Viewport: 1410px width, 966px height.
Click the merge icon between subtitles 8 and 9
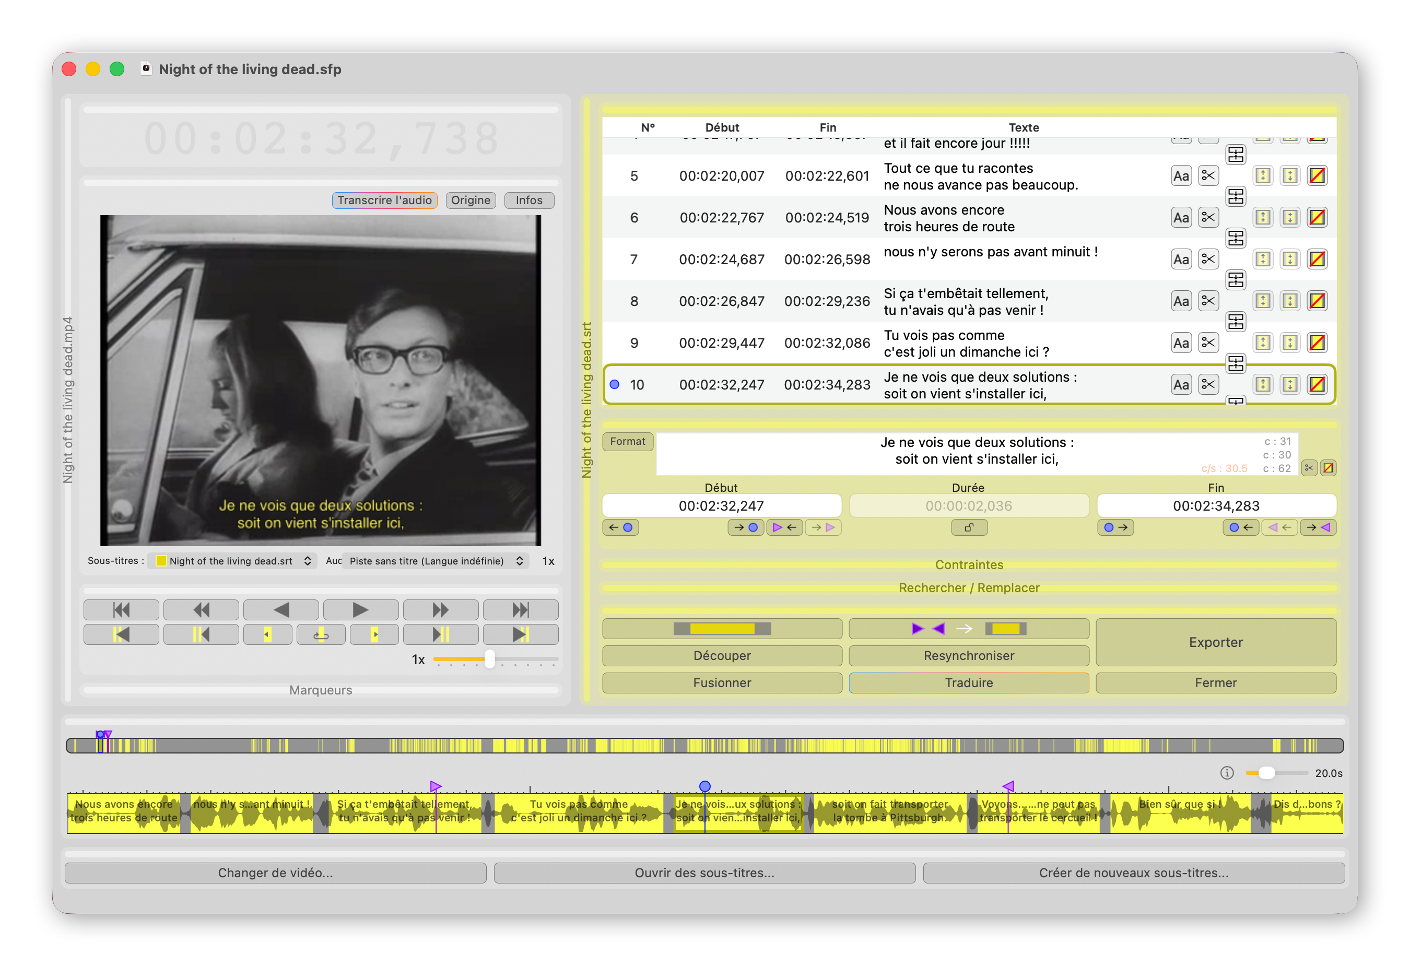coord(1235,322)
